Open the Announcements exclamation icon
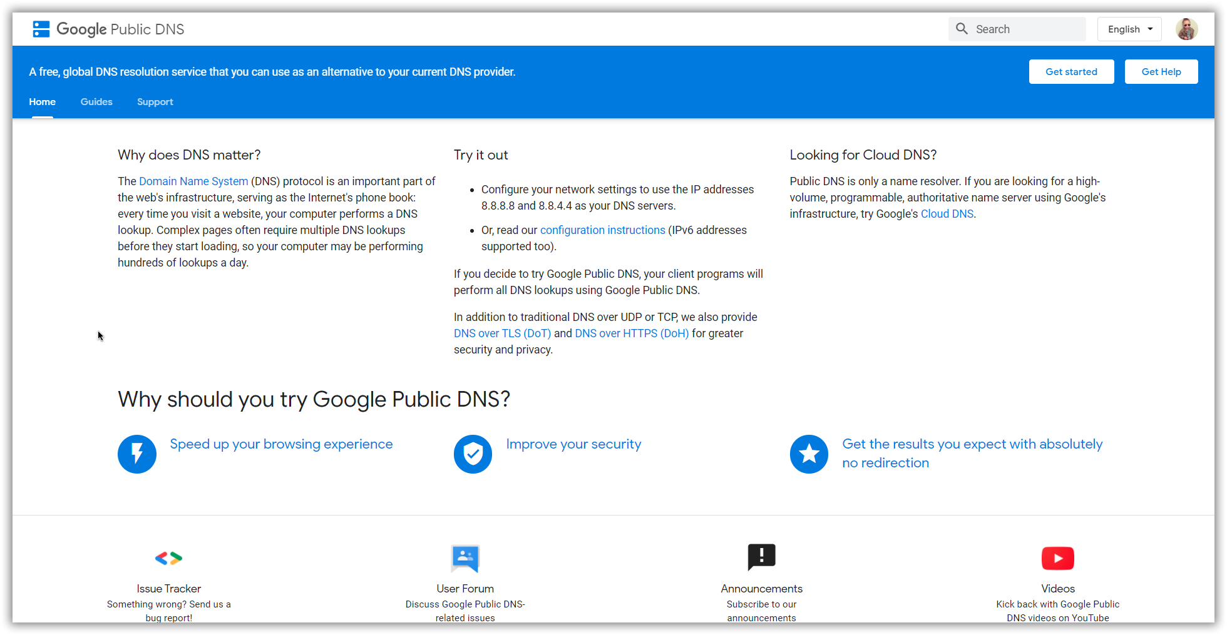 pos(761,557)
